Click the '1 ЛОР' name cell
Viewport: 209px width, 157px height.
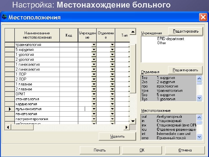point(37,74)
